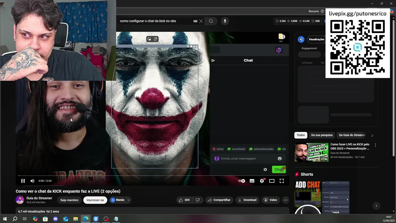
Task: Open Task View from the taskbar
Action: [25, 219]
